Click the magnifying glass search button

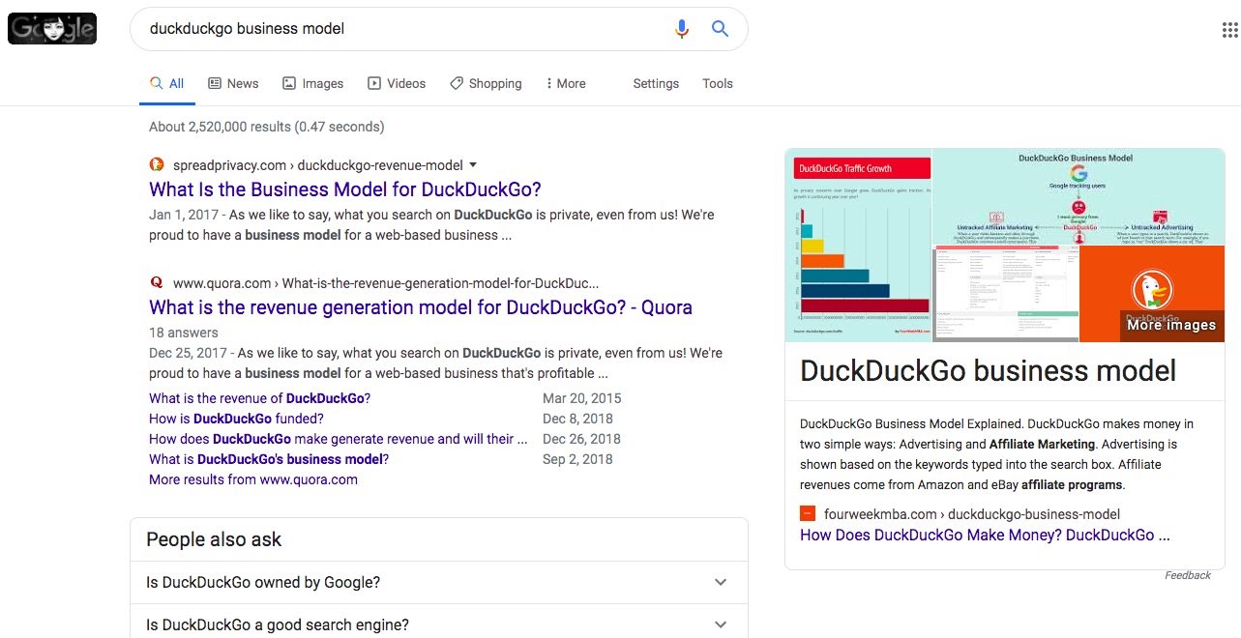coord(720,29)
